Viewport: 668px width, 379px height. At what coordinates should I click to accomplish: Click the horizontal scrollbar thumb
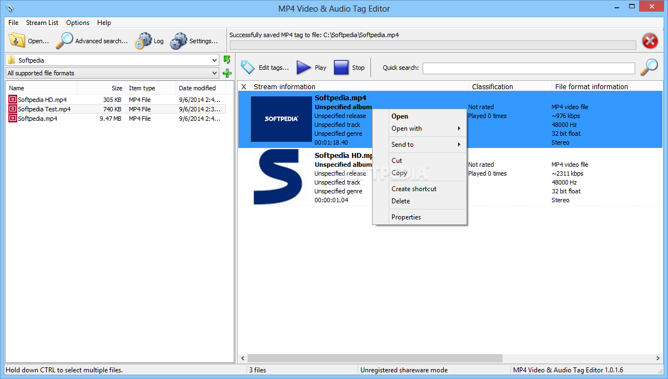[375, 358]
